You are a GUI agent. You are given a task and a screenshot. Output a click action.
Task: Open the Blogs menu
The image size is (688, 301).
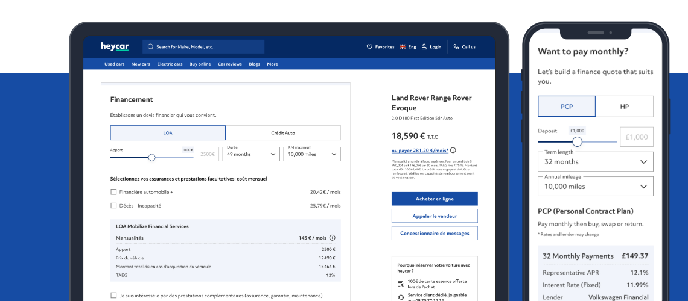(x=255, y=64)
